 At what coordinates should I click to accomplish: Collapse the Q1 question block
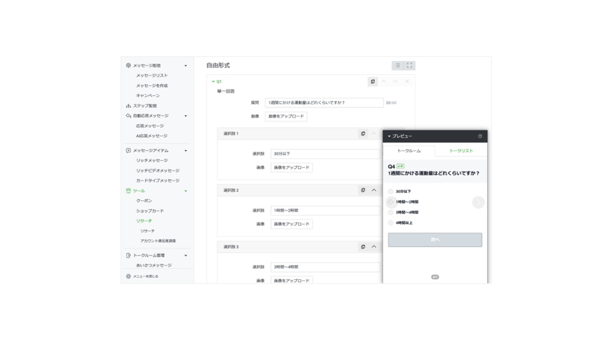[x=213, y=82]
